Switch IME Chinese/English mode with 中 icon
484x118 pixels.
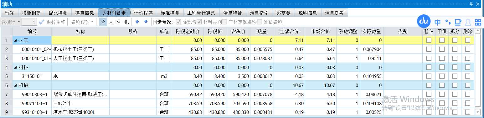(x=438, y=22)
